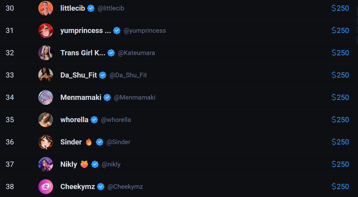Viewport: 358px width, 197px height.
Task: Click littlecib's profile avatar
Action: (x=46, y=8)
